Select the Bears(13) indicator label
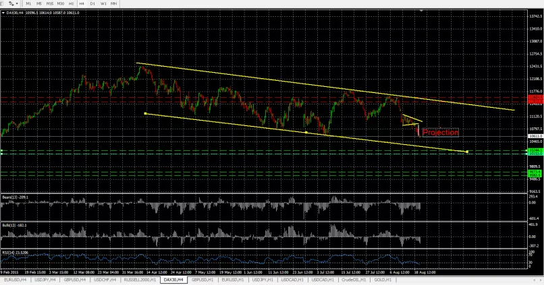Viewport: 544px width, 285px height. (16, 197)
